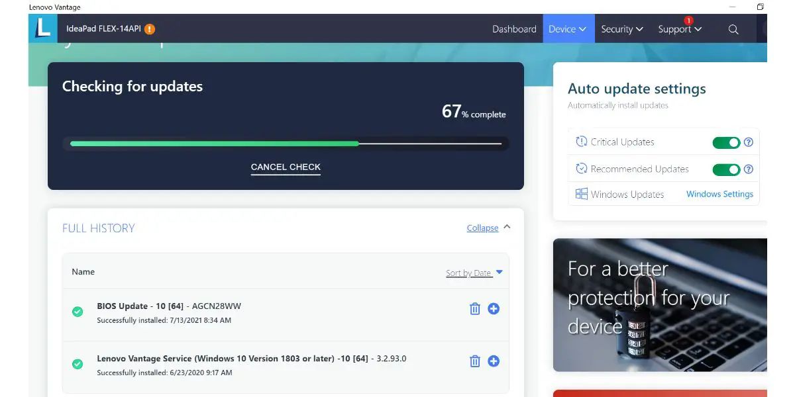Click 'Successfully installed: 6/23/2020 9:17 AM'
795x397 pixels.
click(164, 373)
